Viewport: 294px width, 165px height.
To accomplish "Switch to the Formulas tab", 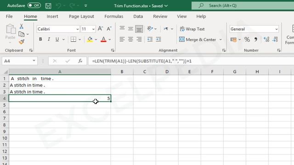I will pyautogui.click(x=114, y=16).
